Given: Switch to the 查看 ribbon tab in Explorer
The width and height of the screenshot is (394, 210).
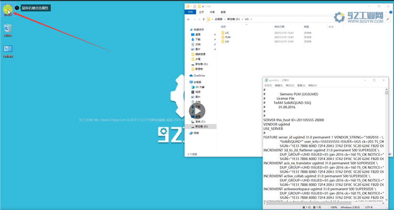Looking at the screenshot, I should pyautogui.click(x=223, y=12).
